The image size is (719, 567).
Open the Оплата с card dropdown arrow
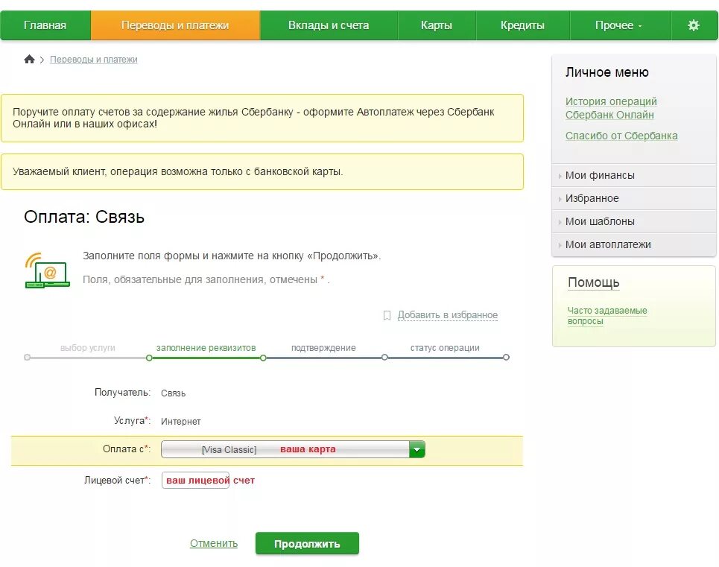(x=416, y=449)
